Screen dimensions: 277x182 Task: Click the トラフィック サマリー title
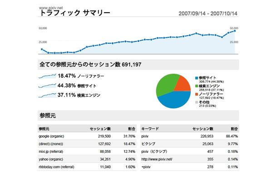pyautogui.click(x=75, y=13)
